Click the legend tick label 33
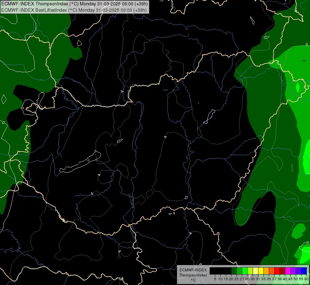Viewport: 310px width, 285px height. coord(263,279)
